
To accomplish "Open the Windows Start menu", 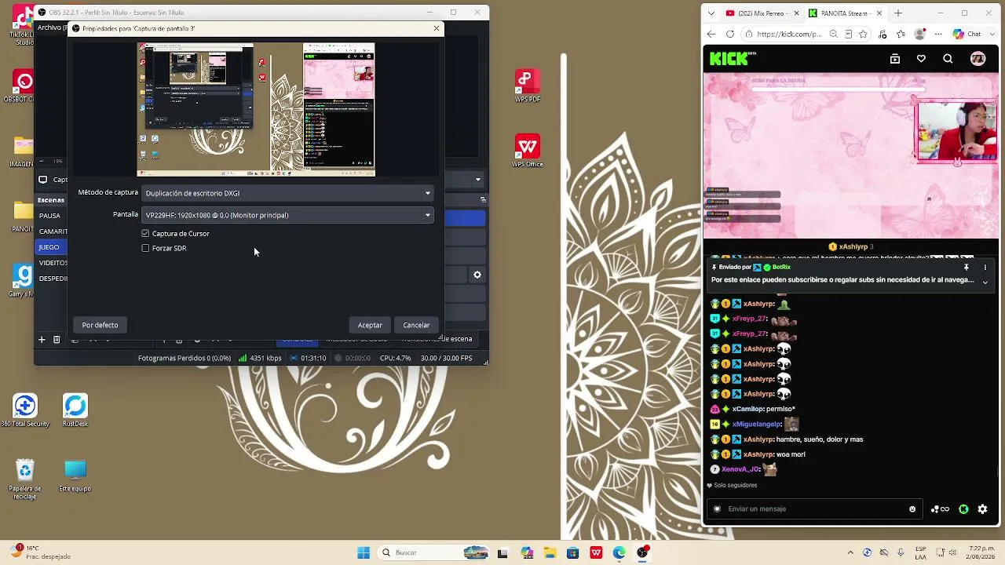I will [x=364, y=552].
